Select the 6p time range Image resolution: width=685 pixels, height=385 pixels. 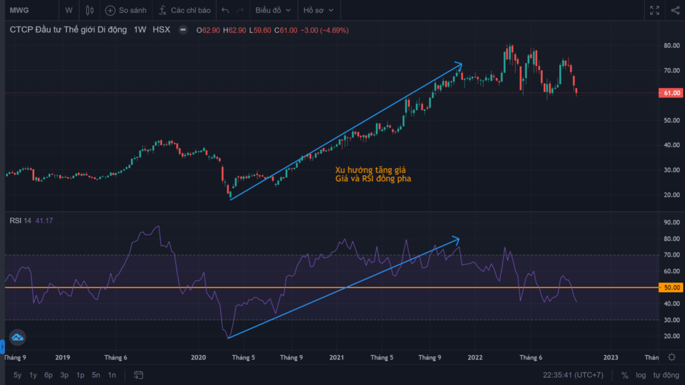48,375
